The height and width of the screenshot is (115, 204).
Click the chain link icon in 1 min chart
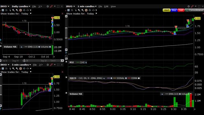[x=192, y=6]
